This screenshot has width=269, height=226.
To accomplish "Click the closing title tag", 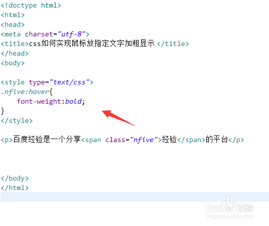I will pyautogui.click(x=173, y=44).
